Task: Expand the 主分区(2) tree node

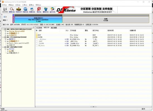Action: click(5, 35)
